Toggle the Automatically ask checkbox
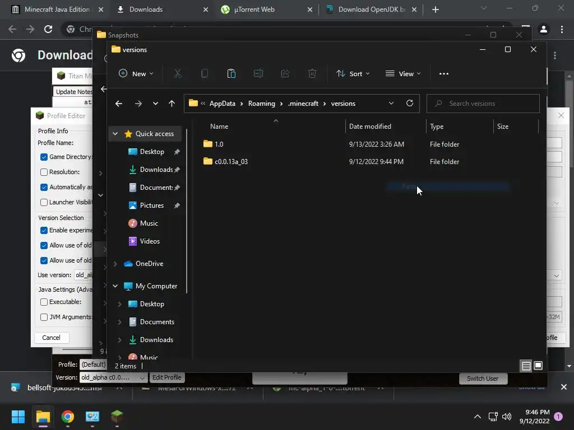 (x=44, y=187)
